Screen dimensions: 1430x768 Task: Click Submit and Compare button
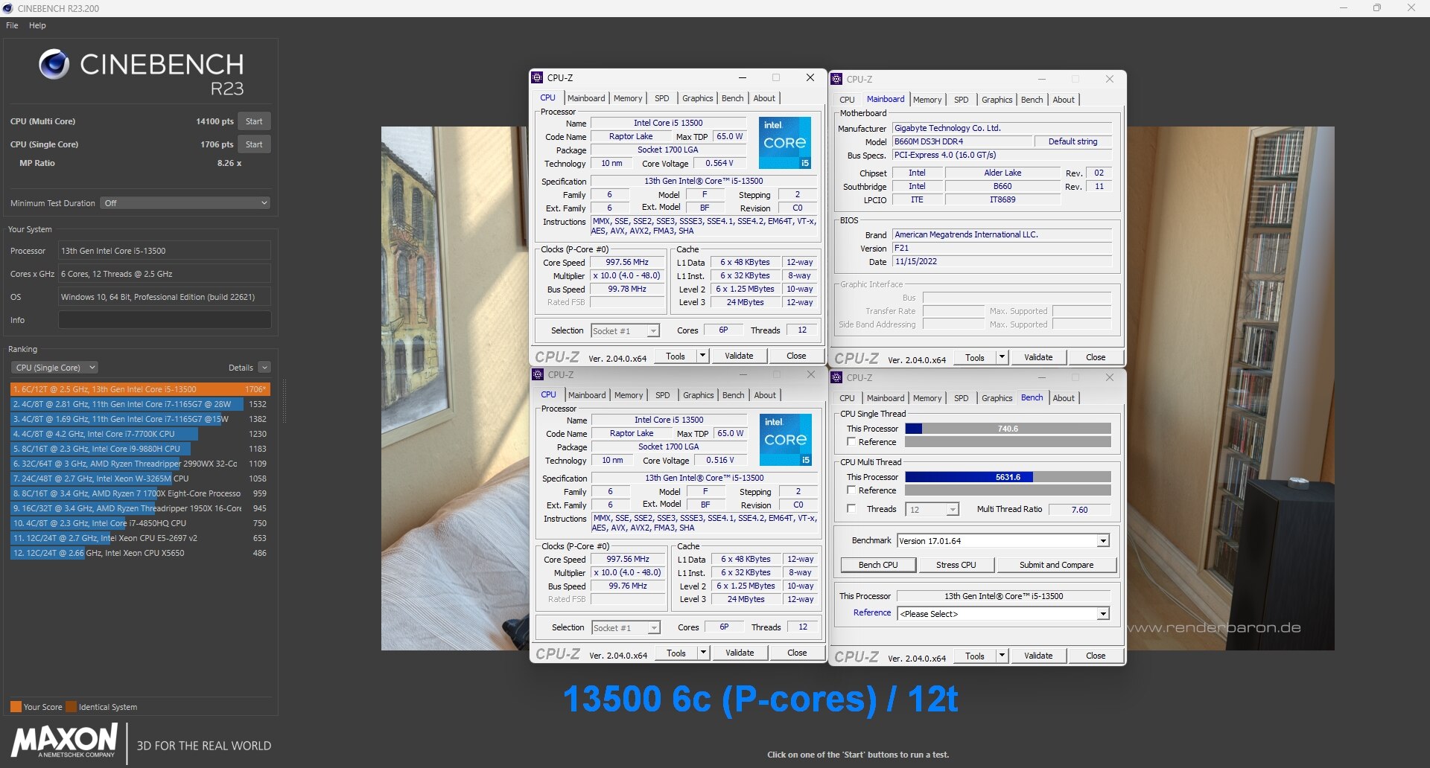(x=1056, y=565)
